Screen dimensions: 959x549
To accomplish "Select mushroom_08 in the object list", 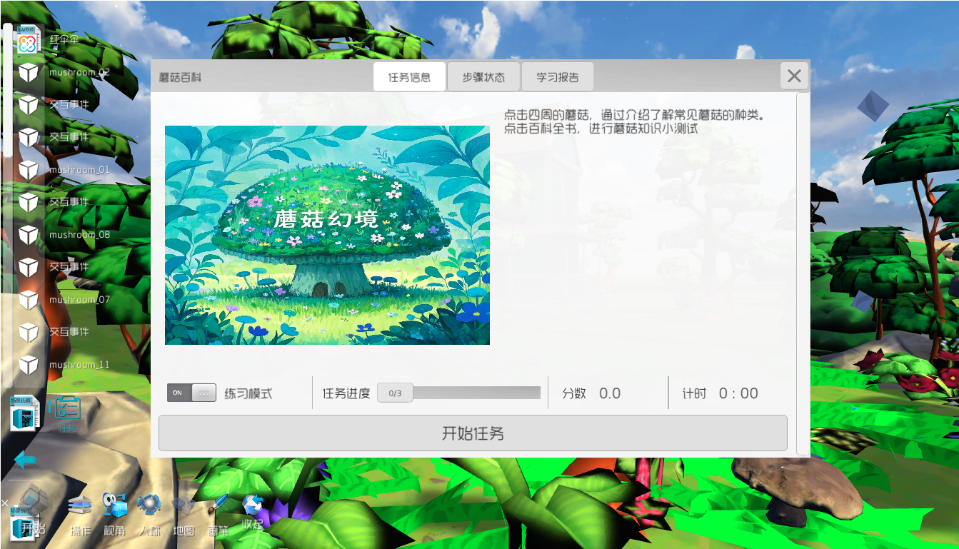I will click(x=79, y=235).
